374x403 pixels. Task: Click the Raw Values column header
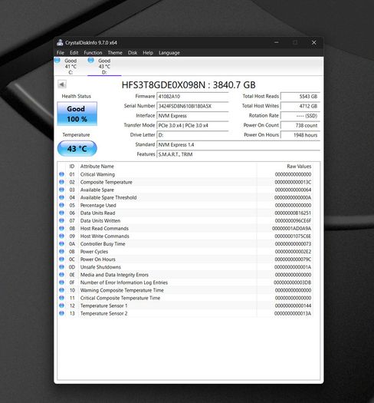tap(299, 167)
